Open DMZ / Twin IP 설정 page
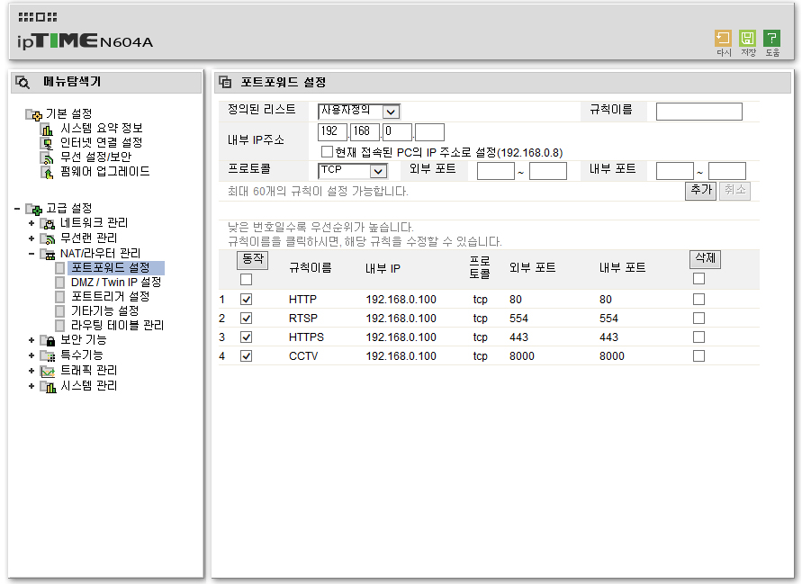The height and width of the screenshot is (584, 802). tap(116, 283)
